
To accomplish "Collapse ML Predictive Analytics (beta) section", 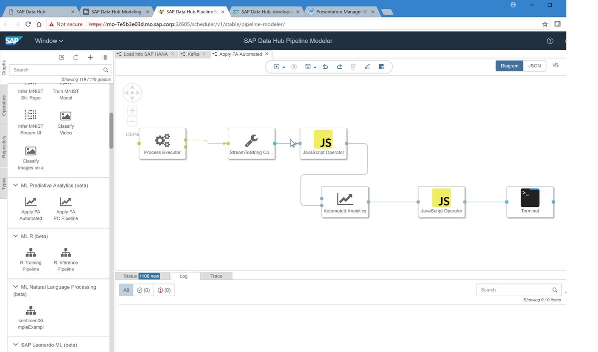I will click(x=15, y=185).
